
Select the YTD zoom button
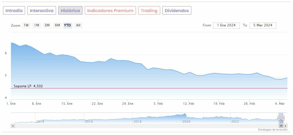pos(68,25)
